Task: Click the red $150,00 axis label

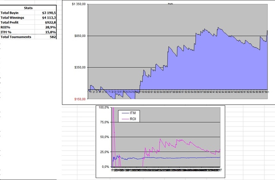Action: 80,99
